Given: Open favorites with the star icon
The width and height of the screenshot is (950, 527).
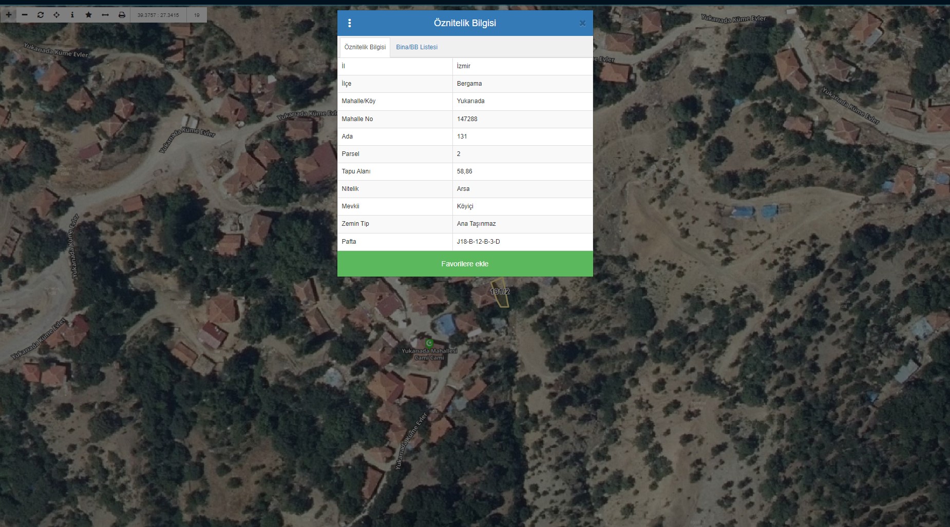Looking at the screenshot, I should click(88, 15).
